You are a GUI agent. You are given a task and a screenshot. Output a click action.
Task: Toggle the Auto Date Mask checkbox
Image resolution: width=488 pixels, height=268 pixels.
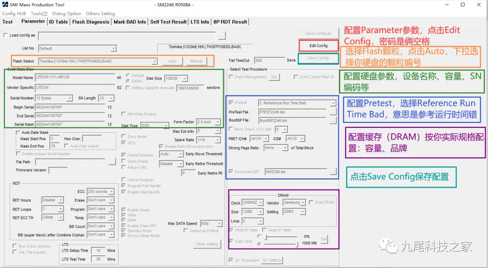pos(18,133)
